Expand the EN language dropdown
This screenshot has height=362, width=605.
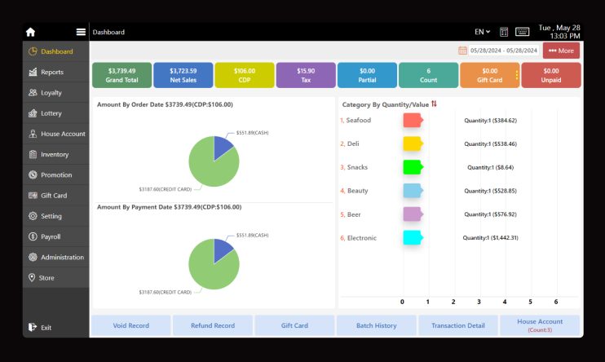coord(482,32)
